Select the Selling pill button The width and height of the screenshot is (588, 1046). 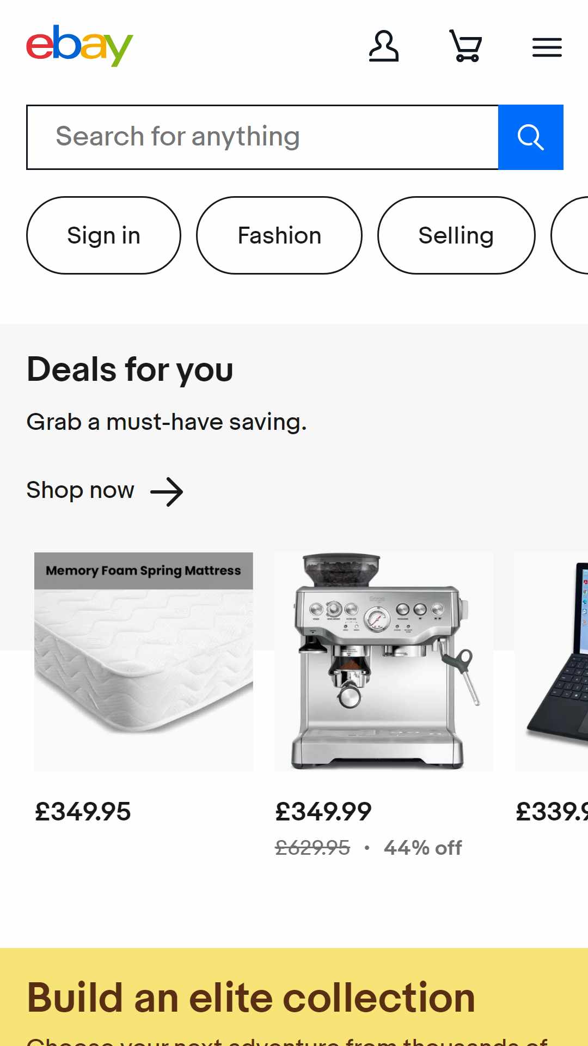[456, 235]
